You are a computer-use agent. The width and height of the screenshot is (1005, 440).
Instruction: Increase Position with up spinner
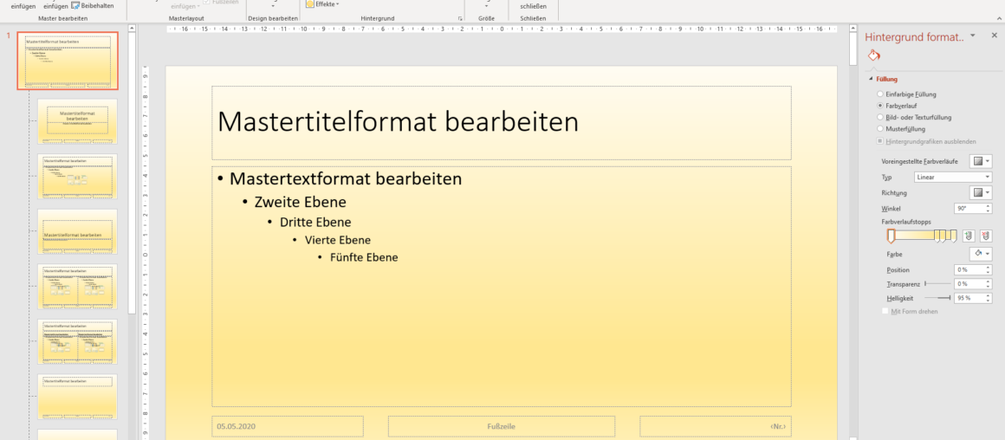click(988, 268)
